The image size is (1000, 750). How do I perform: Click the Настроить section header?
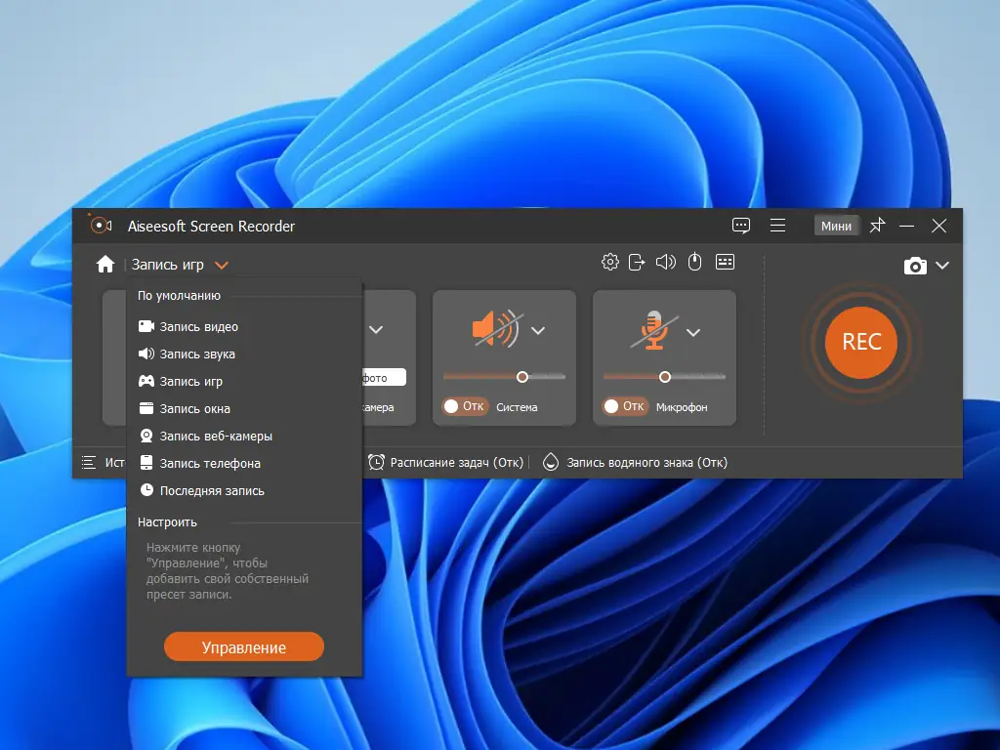coord(167,522)
